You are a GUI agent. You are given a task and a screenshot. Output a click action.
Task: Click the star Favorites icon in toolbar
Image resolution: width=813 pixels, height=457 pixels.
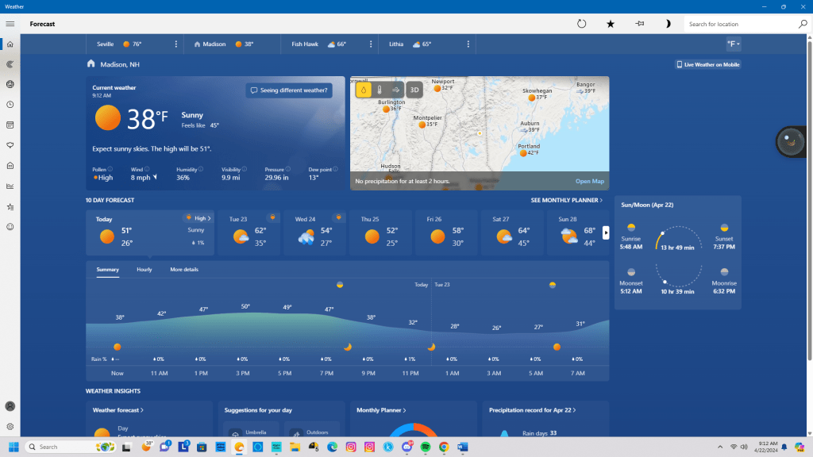[x=611, y=24]
